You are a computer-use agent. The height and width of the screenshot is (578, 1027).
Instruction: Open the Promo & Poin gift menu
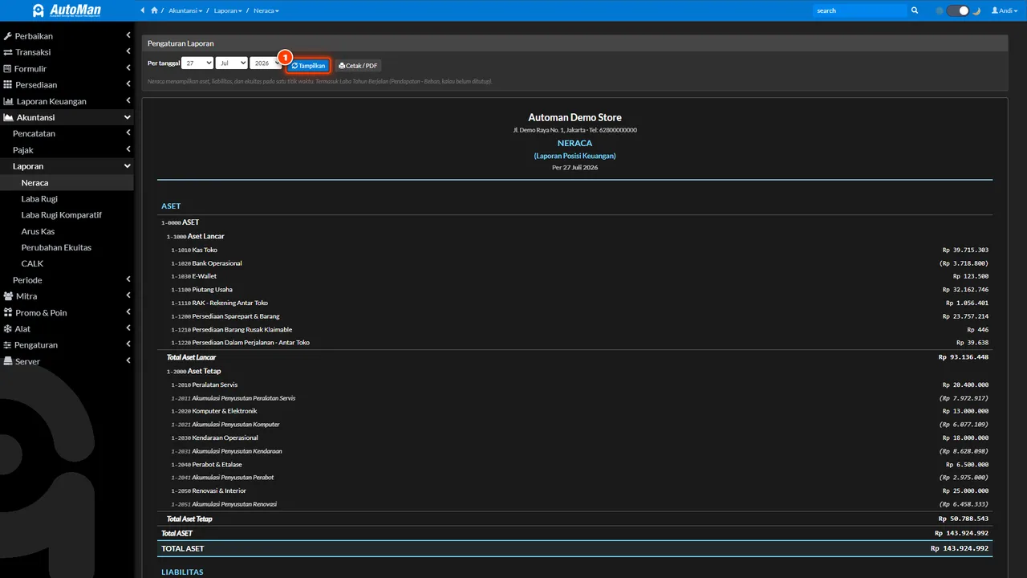[x=67, y=312]
